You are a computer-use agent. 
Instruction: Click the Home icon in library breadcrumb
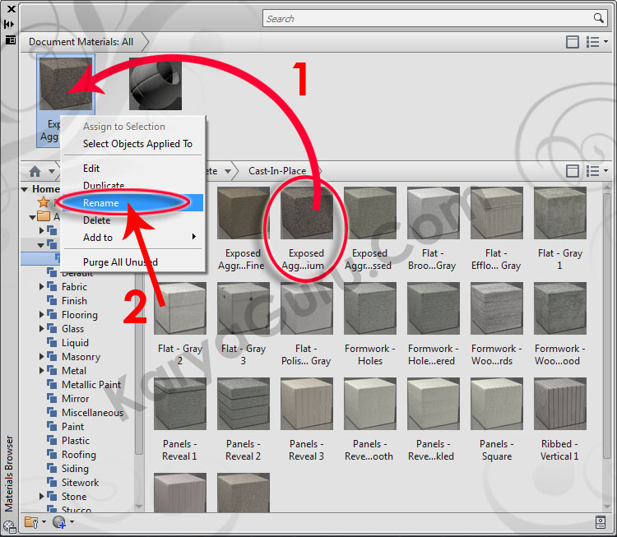click(35, 171)
